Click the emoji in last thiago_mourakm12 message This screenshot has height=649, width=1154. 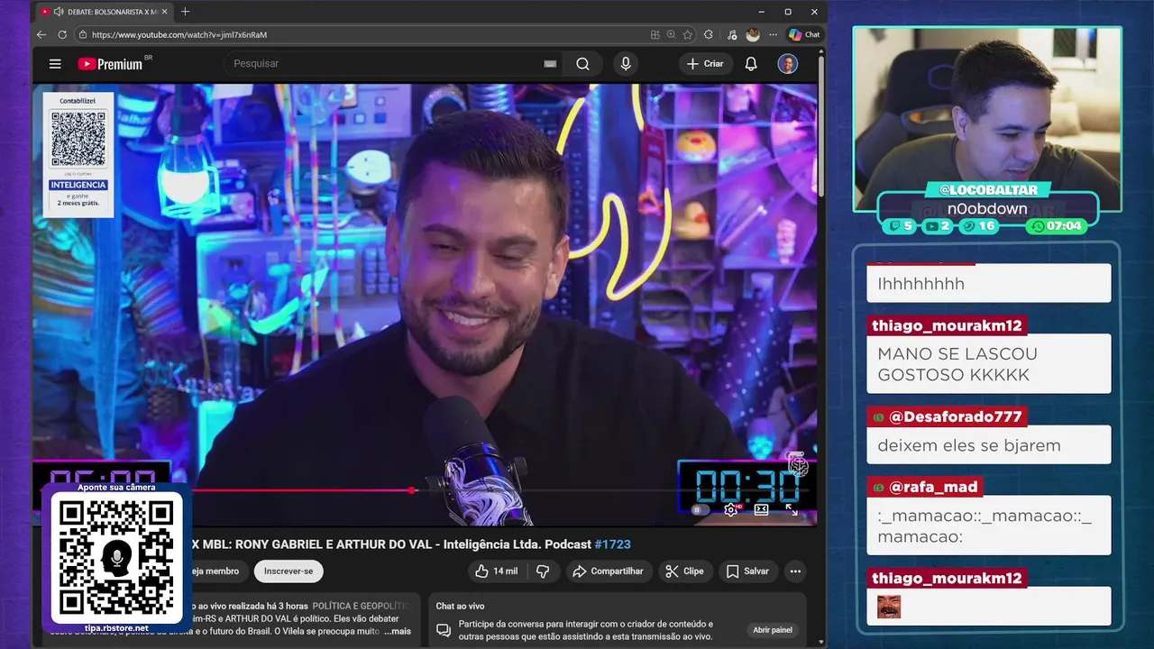tap(889, 608)
